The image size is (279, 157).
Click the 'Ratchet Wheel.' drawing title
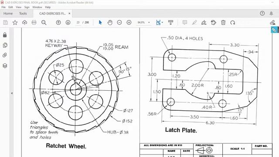click(66, 146)
